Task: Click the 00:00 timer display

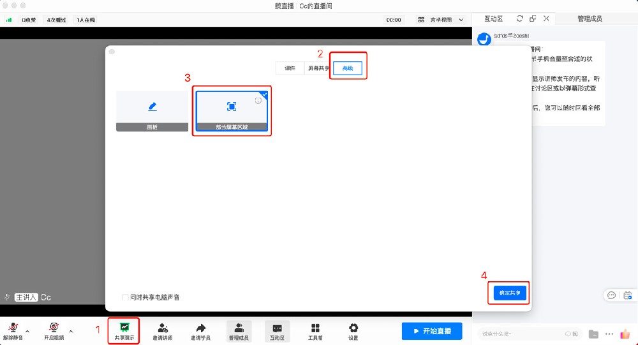Action: [394, 20]
